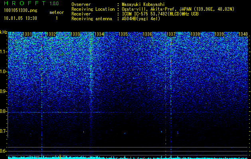Click the 1340 time marker
The height and width of the screenshot is (159, 251).
[x=243, y=34]
